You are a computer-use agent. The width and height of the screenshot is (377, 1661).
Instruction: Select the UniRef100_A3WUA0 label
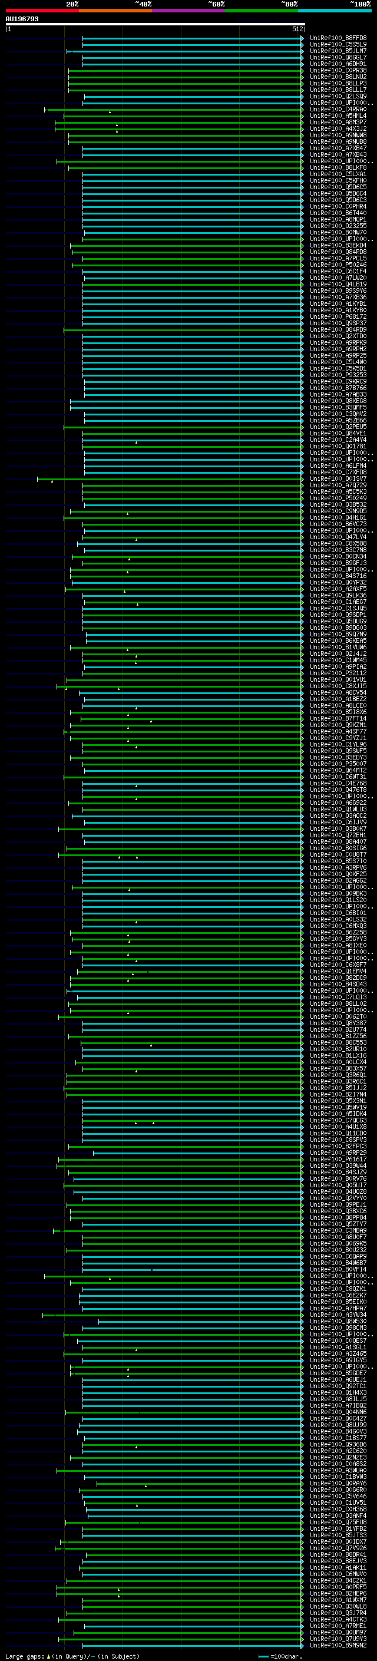(x=338, y=1470)
